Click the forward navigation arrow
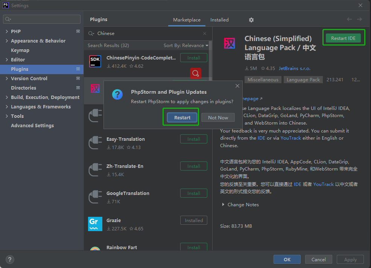Viewport: 371px width, 268px height. click(359, 20)
